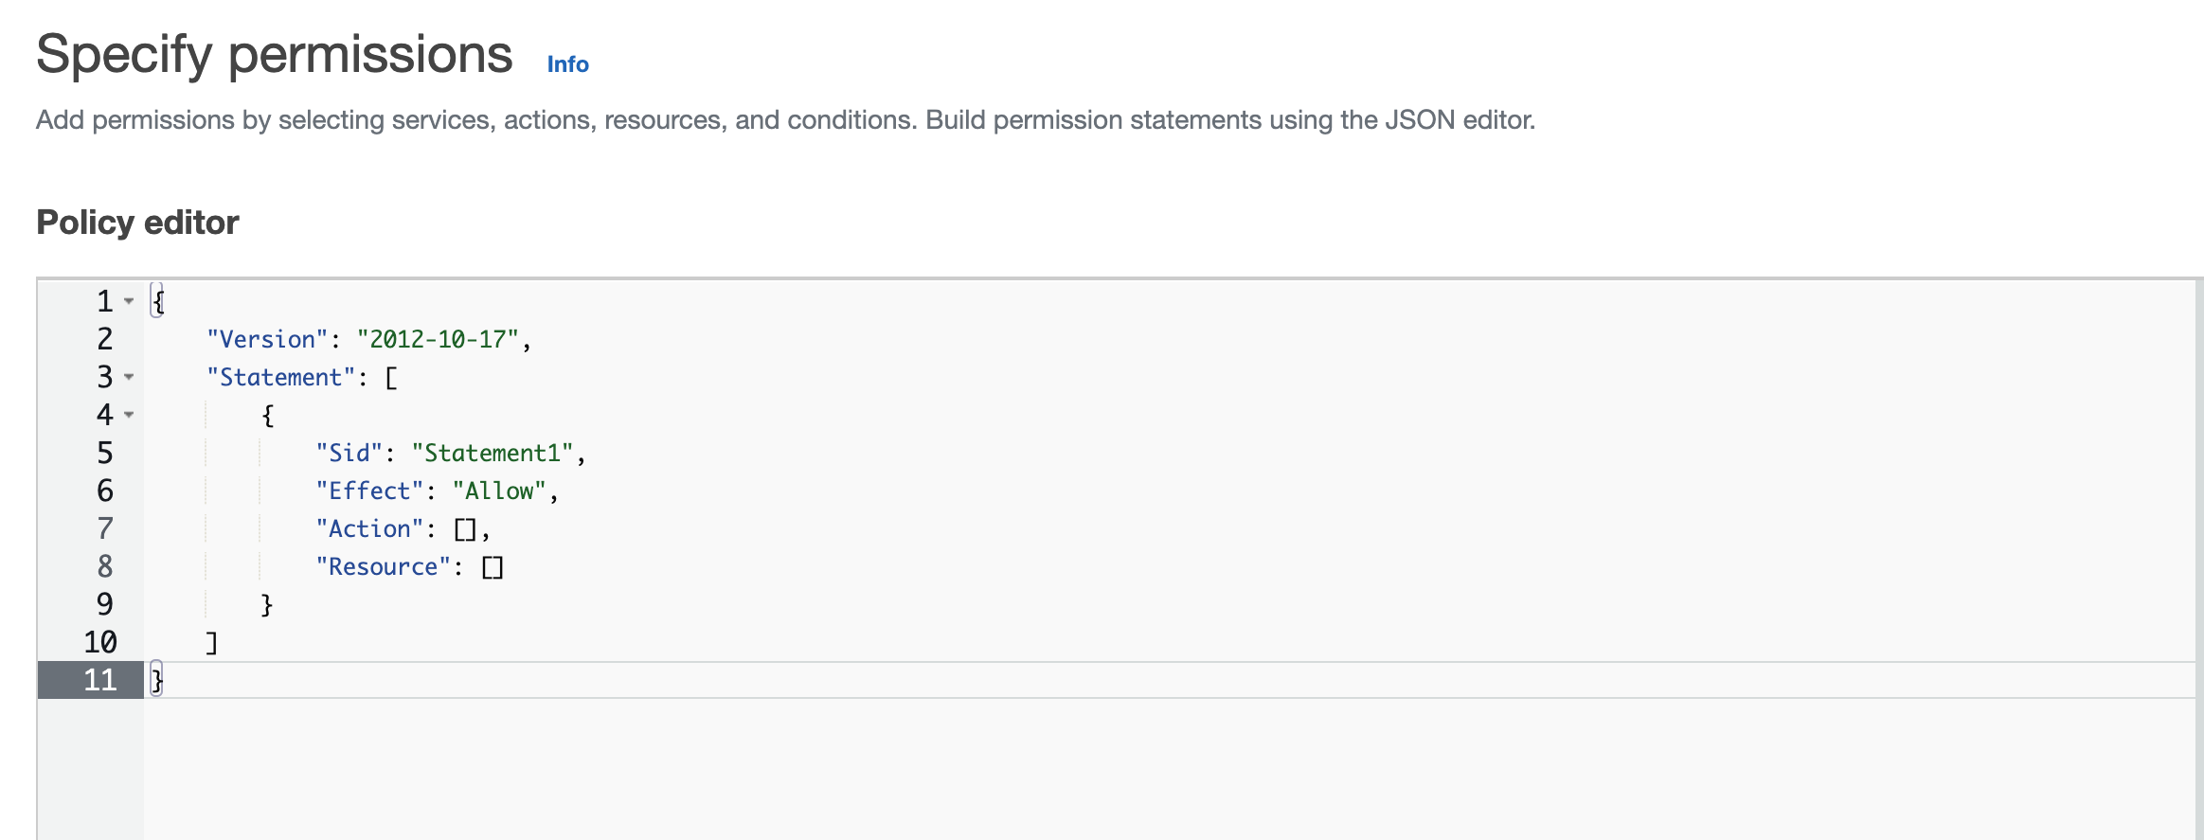Click inside the empty Action array brackets
2204x840 pixels.
tap(463, 528)
